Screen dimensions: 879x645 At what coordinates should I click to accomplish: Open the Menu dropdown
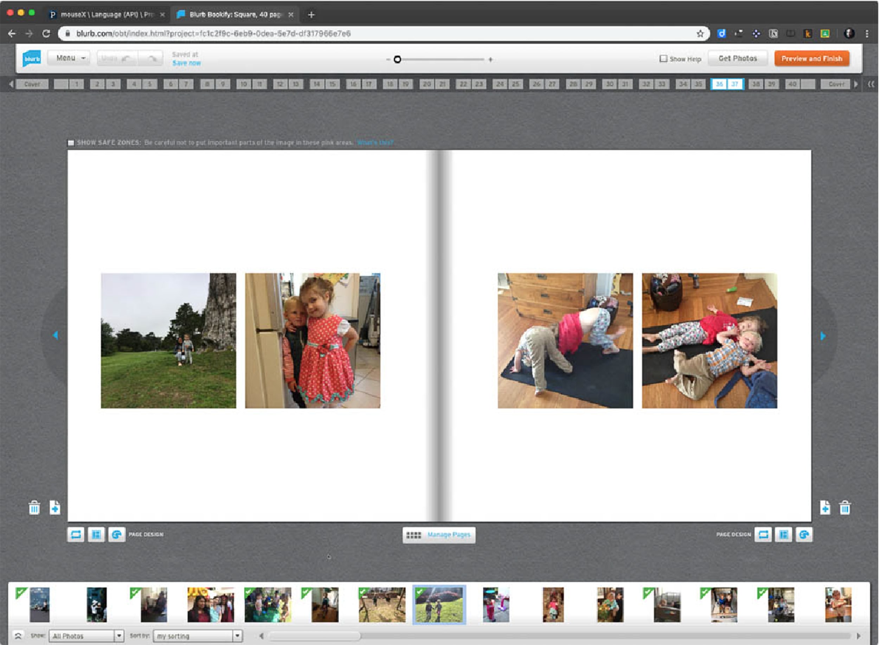[x=69, y=58]
